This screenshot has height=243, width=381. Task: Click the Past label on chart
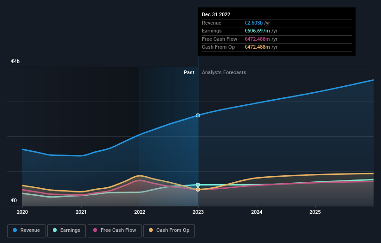coord(189,72)
